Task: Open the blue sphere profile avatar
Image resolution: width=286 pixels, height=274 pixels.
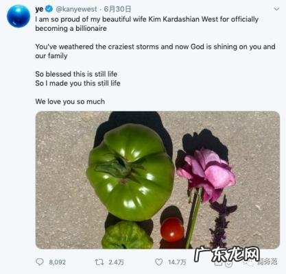Action: [19, 16]
